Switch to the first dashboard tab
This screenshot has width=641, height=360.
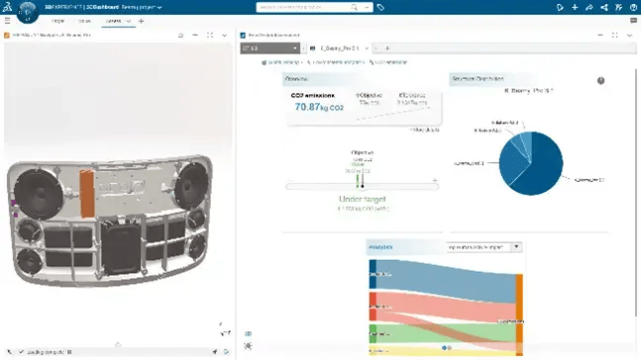pos(58,21)
